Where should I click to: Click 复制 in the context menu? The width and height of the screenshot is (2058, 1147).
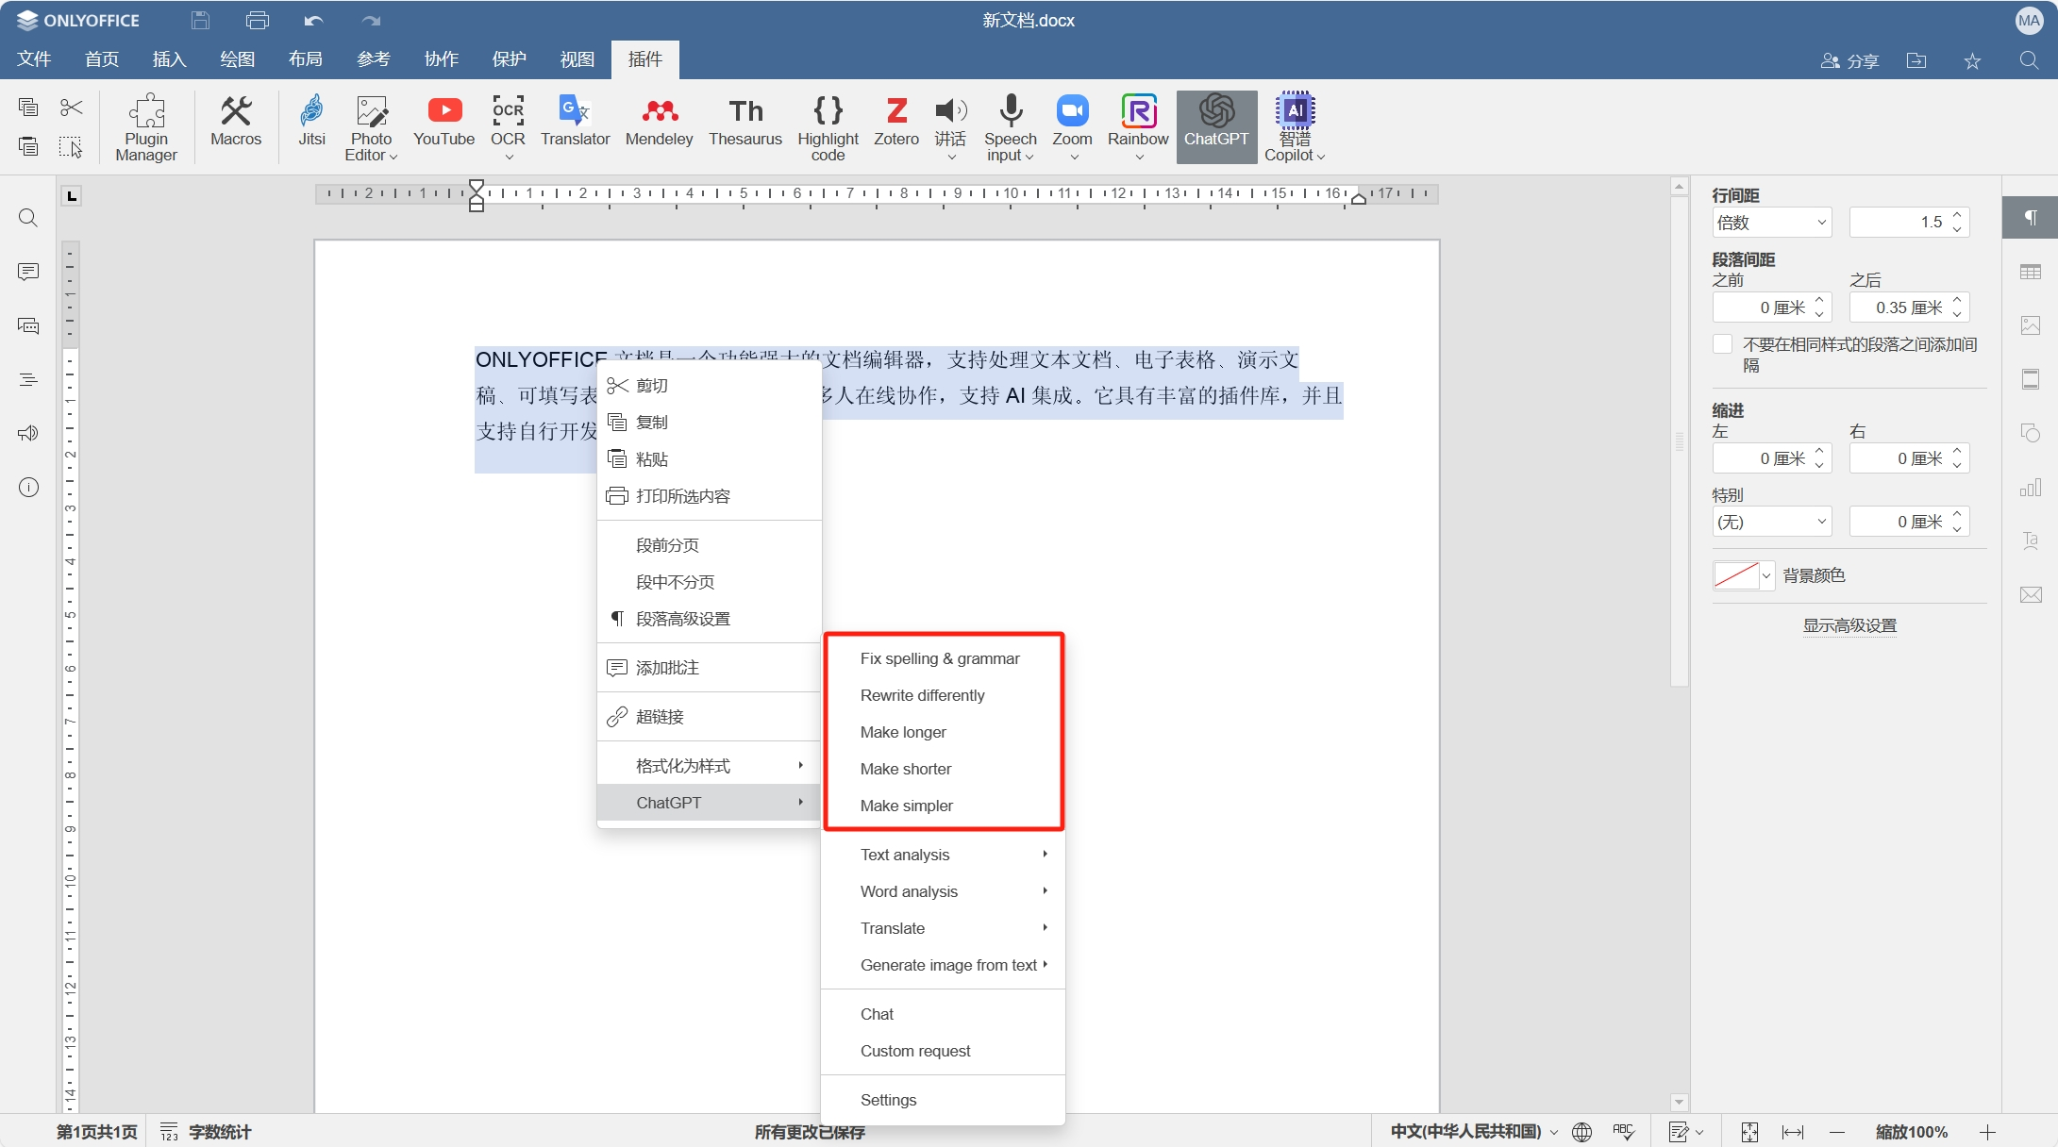[710, 423]
